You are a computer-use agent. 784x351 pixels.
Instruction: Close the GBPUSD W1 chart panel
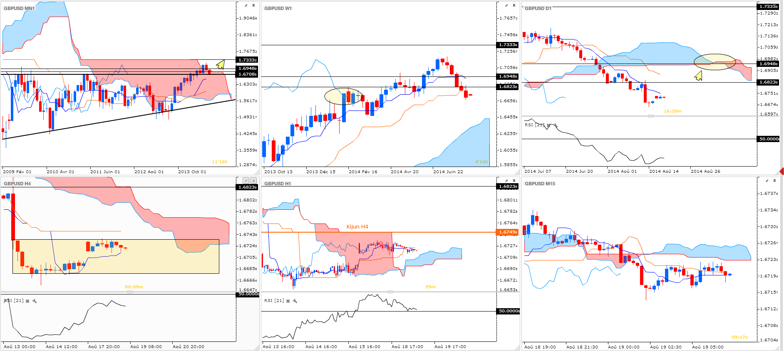[514, 5]
